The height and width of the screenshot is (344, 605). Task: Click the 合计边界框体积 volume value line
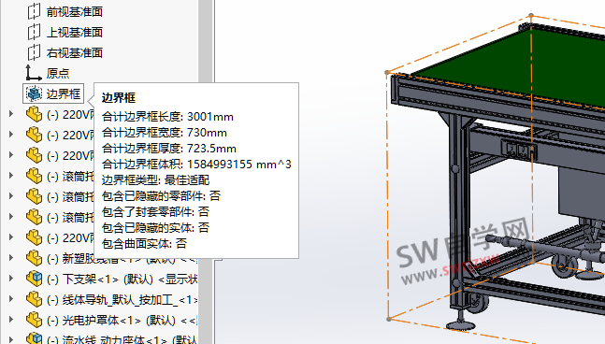pos(196,165)
